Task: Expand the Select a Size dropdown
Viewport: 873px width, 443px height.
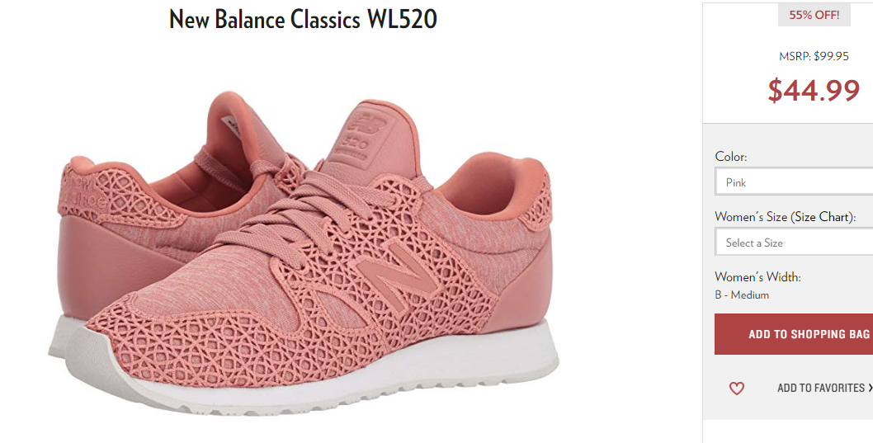Action: pos(794,243)
